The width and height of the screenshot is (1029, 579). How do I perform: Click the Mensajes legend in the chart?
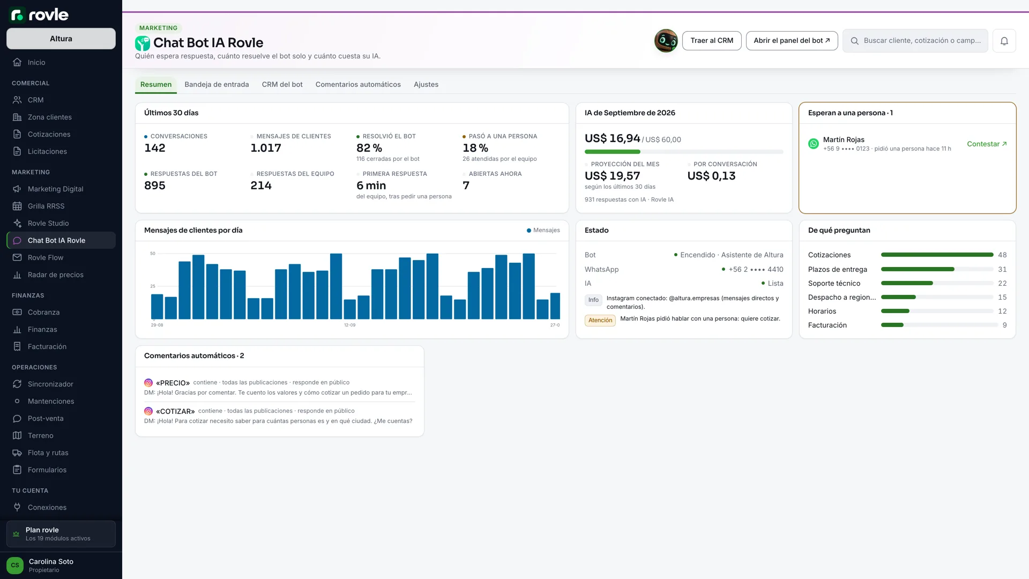(543, 231)
